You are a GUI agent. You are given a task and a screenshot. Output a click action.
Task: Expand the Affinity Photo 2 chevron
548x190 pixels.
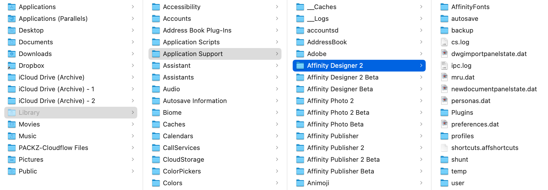click(x=421, y=101)
